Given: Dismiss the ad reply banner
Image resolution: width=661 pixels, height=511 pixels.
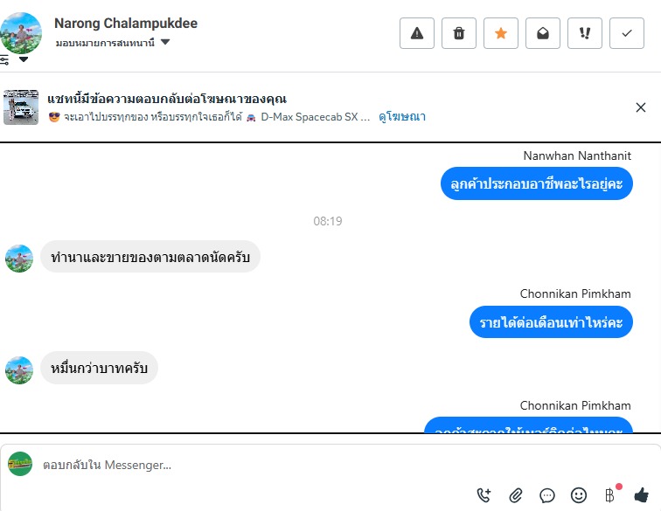Looking at the screenshot, I should click(640, 107).
